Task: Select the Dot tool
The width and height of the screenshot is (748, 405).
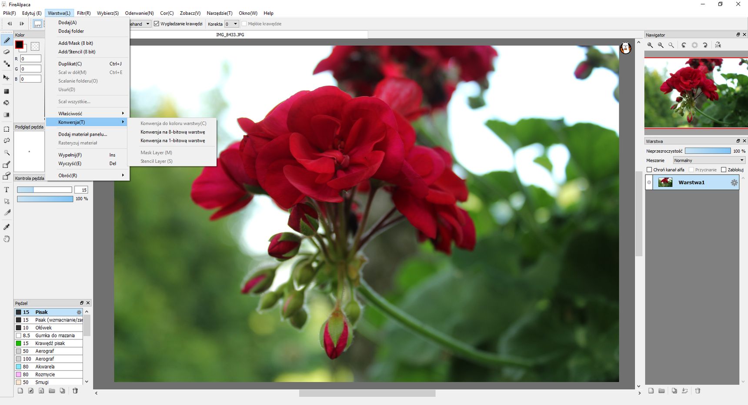Action: tap(7, 64)
